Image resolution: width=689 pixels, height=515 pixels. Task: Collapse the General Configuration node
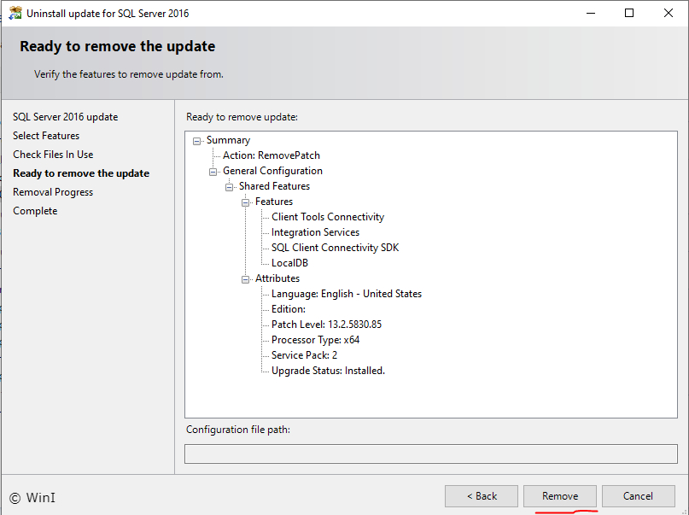coord(212,170)
